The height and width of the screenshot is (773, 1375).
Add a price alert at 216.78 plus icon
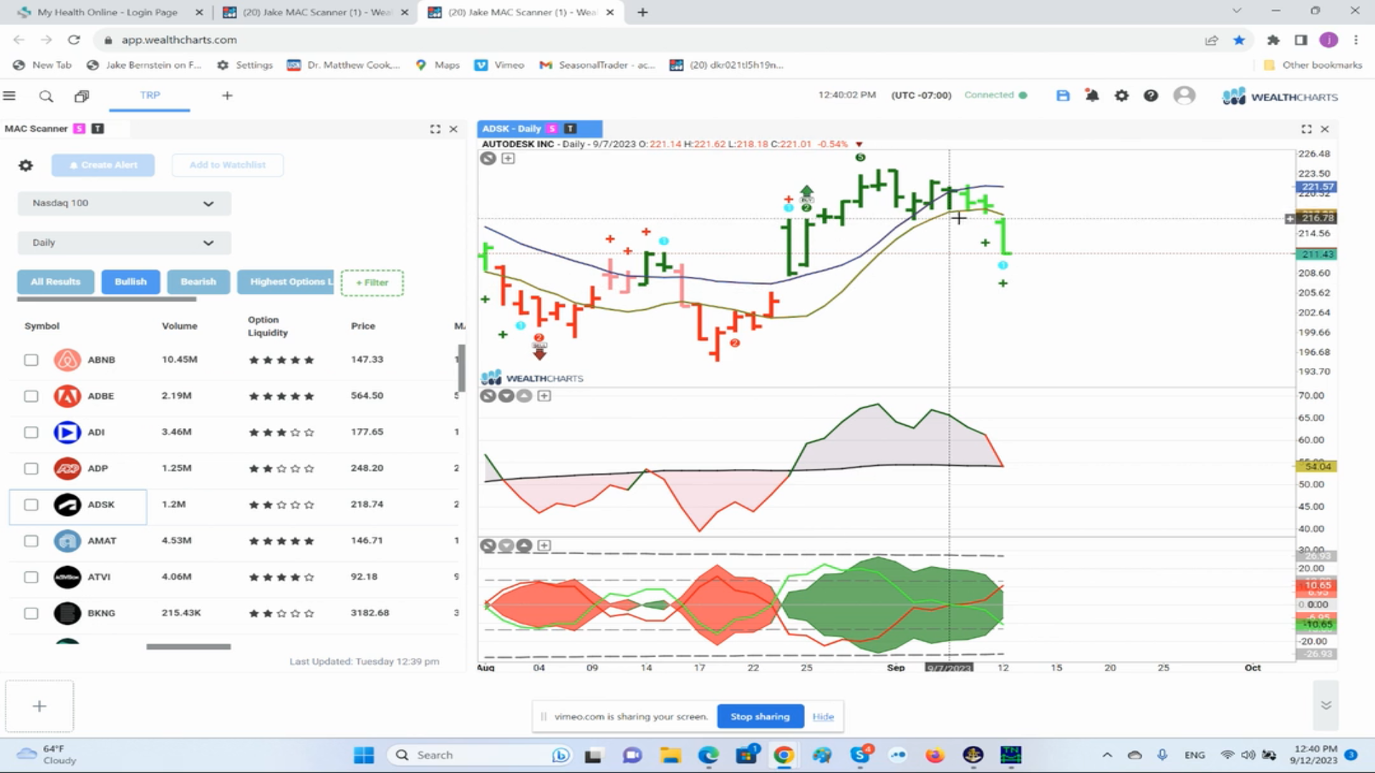(x=1290, y=218)
